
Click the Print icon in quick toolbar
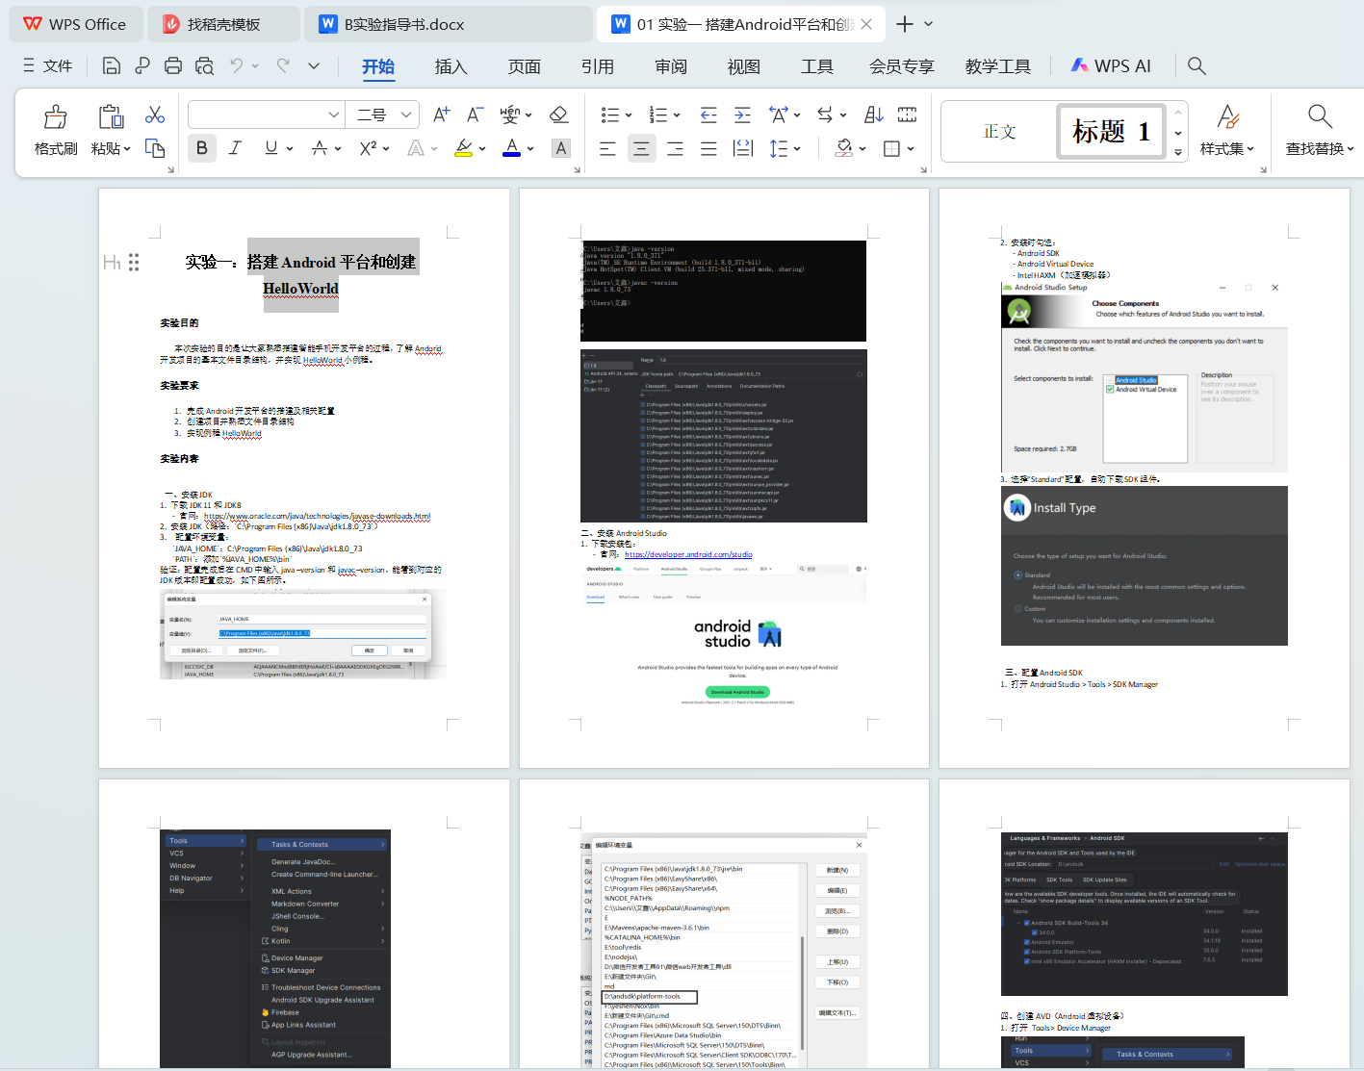[x=173, y=65]
